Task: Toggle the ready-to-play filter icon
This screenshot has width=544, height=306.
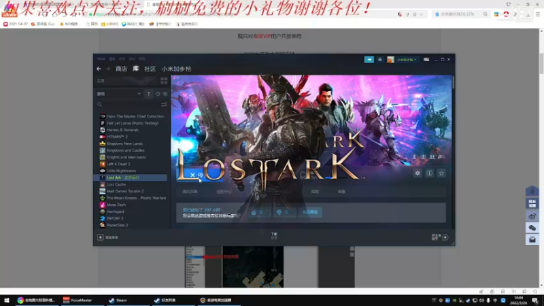Action: (x=165, y=94)
